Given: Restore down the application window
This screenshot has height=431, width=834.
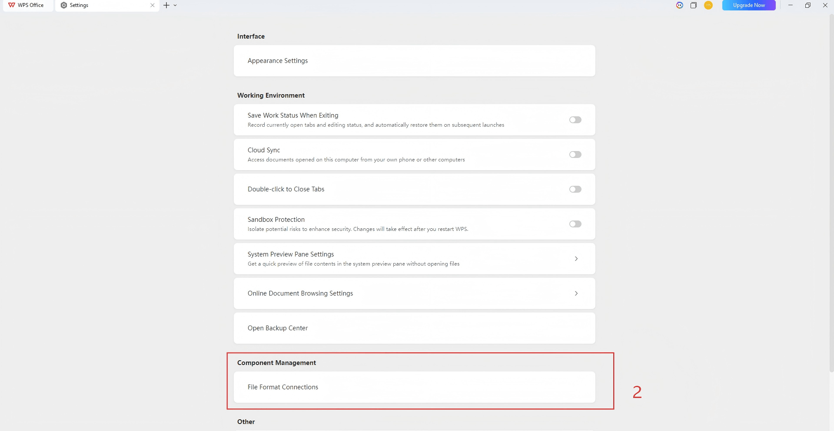Looking at the screenshot, I should pyautogui.click(x=807, y=5).
